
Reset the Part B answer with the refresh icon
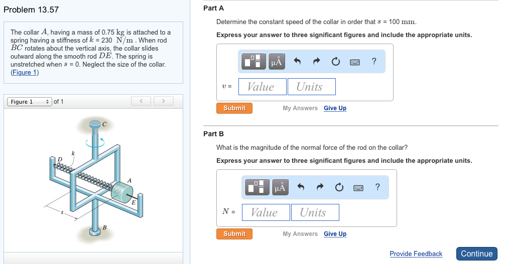[x=339, y=187]
